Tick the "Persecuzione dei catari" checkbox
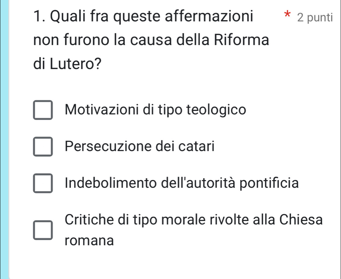 pos(43,147)
